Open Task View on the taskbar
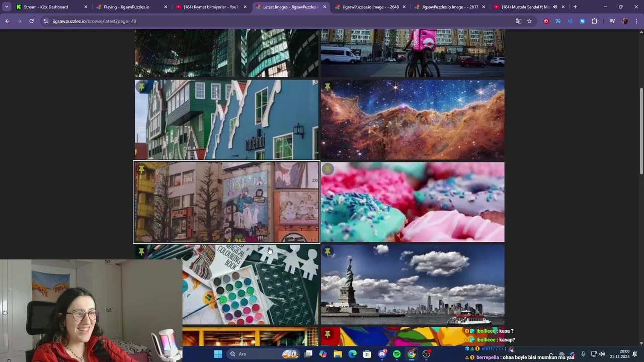 click(308, 354)
